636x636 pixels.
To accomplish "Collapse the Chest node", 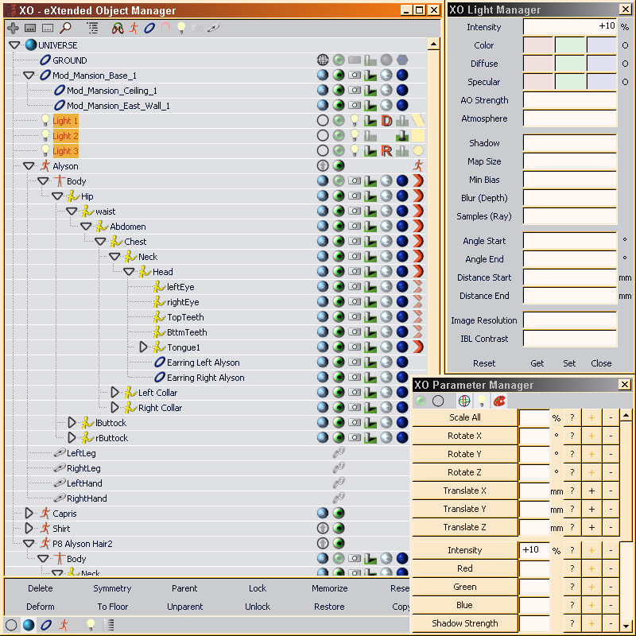I will [x=100, y=242].
